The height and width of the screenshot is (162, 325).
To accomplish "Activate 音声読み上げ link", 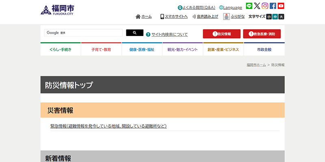I will pyautogui.click(x=208, y=17).
